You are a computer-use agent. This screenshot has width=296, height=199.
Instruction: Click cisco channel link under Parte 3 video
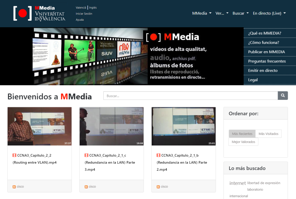[x=92, y=187]
